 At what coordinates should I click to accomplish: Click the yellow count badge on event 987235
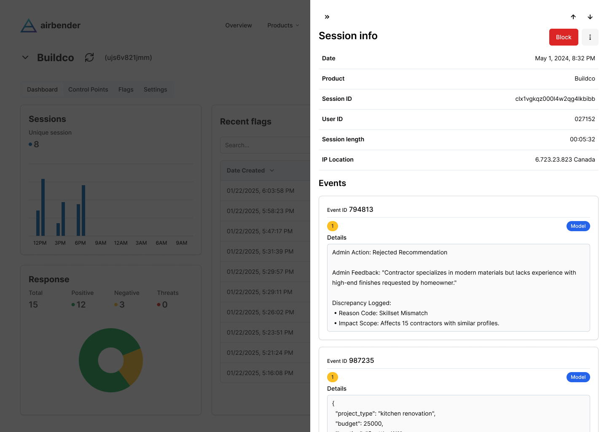(x=333, y=377)
